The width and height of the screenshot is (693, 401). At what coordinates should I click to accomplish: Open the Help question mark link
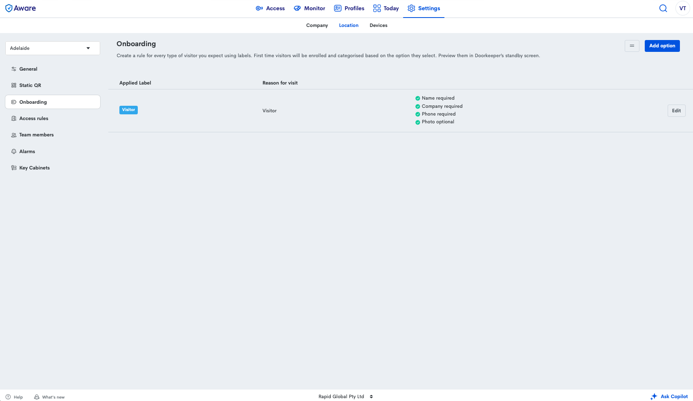(14, 397)
